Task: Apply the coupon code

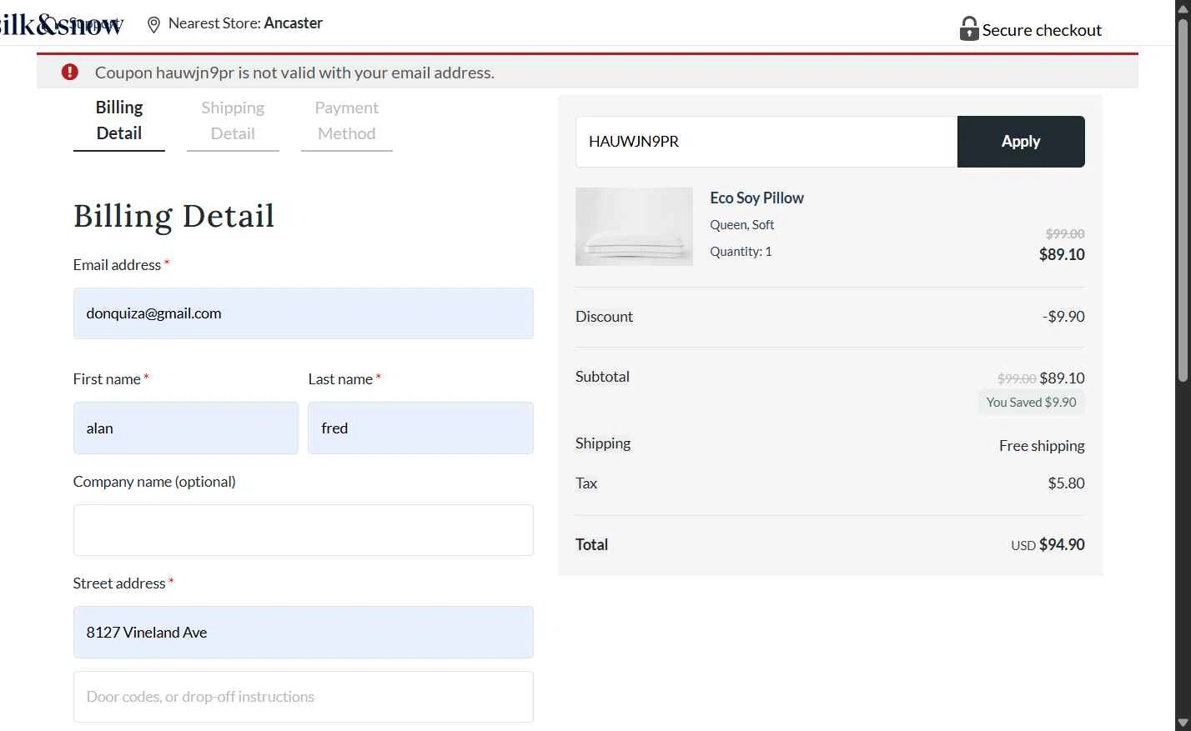Action: point(1021,142)
